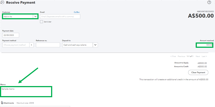Image resolution: width=215 pixels, height=107 pixels.
Task: Click the additional credit notice text
Action: tap(174, 80)
